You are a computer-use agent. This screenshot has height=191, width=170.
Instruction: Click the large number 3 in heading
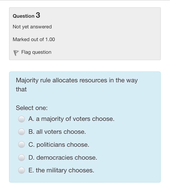coord(38,15)
